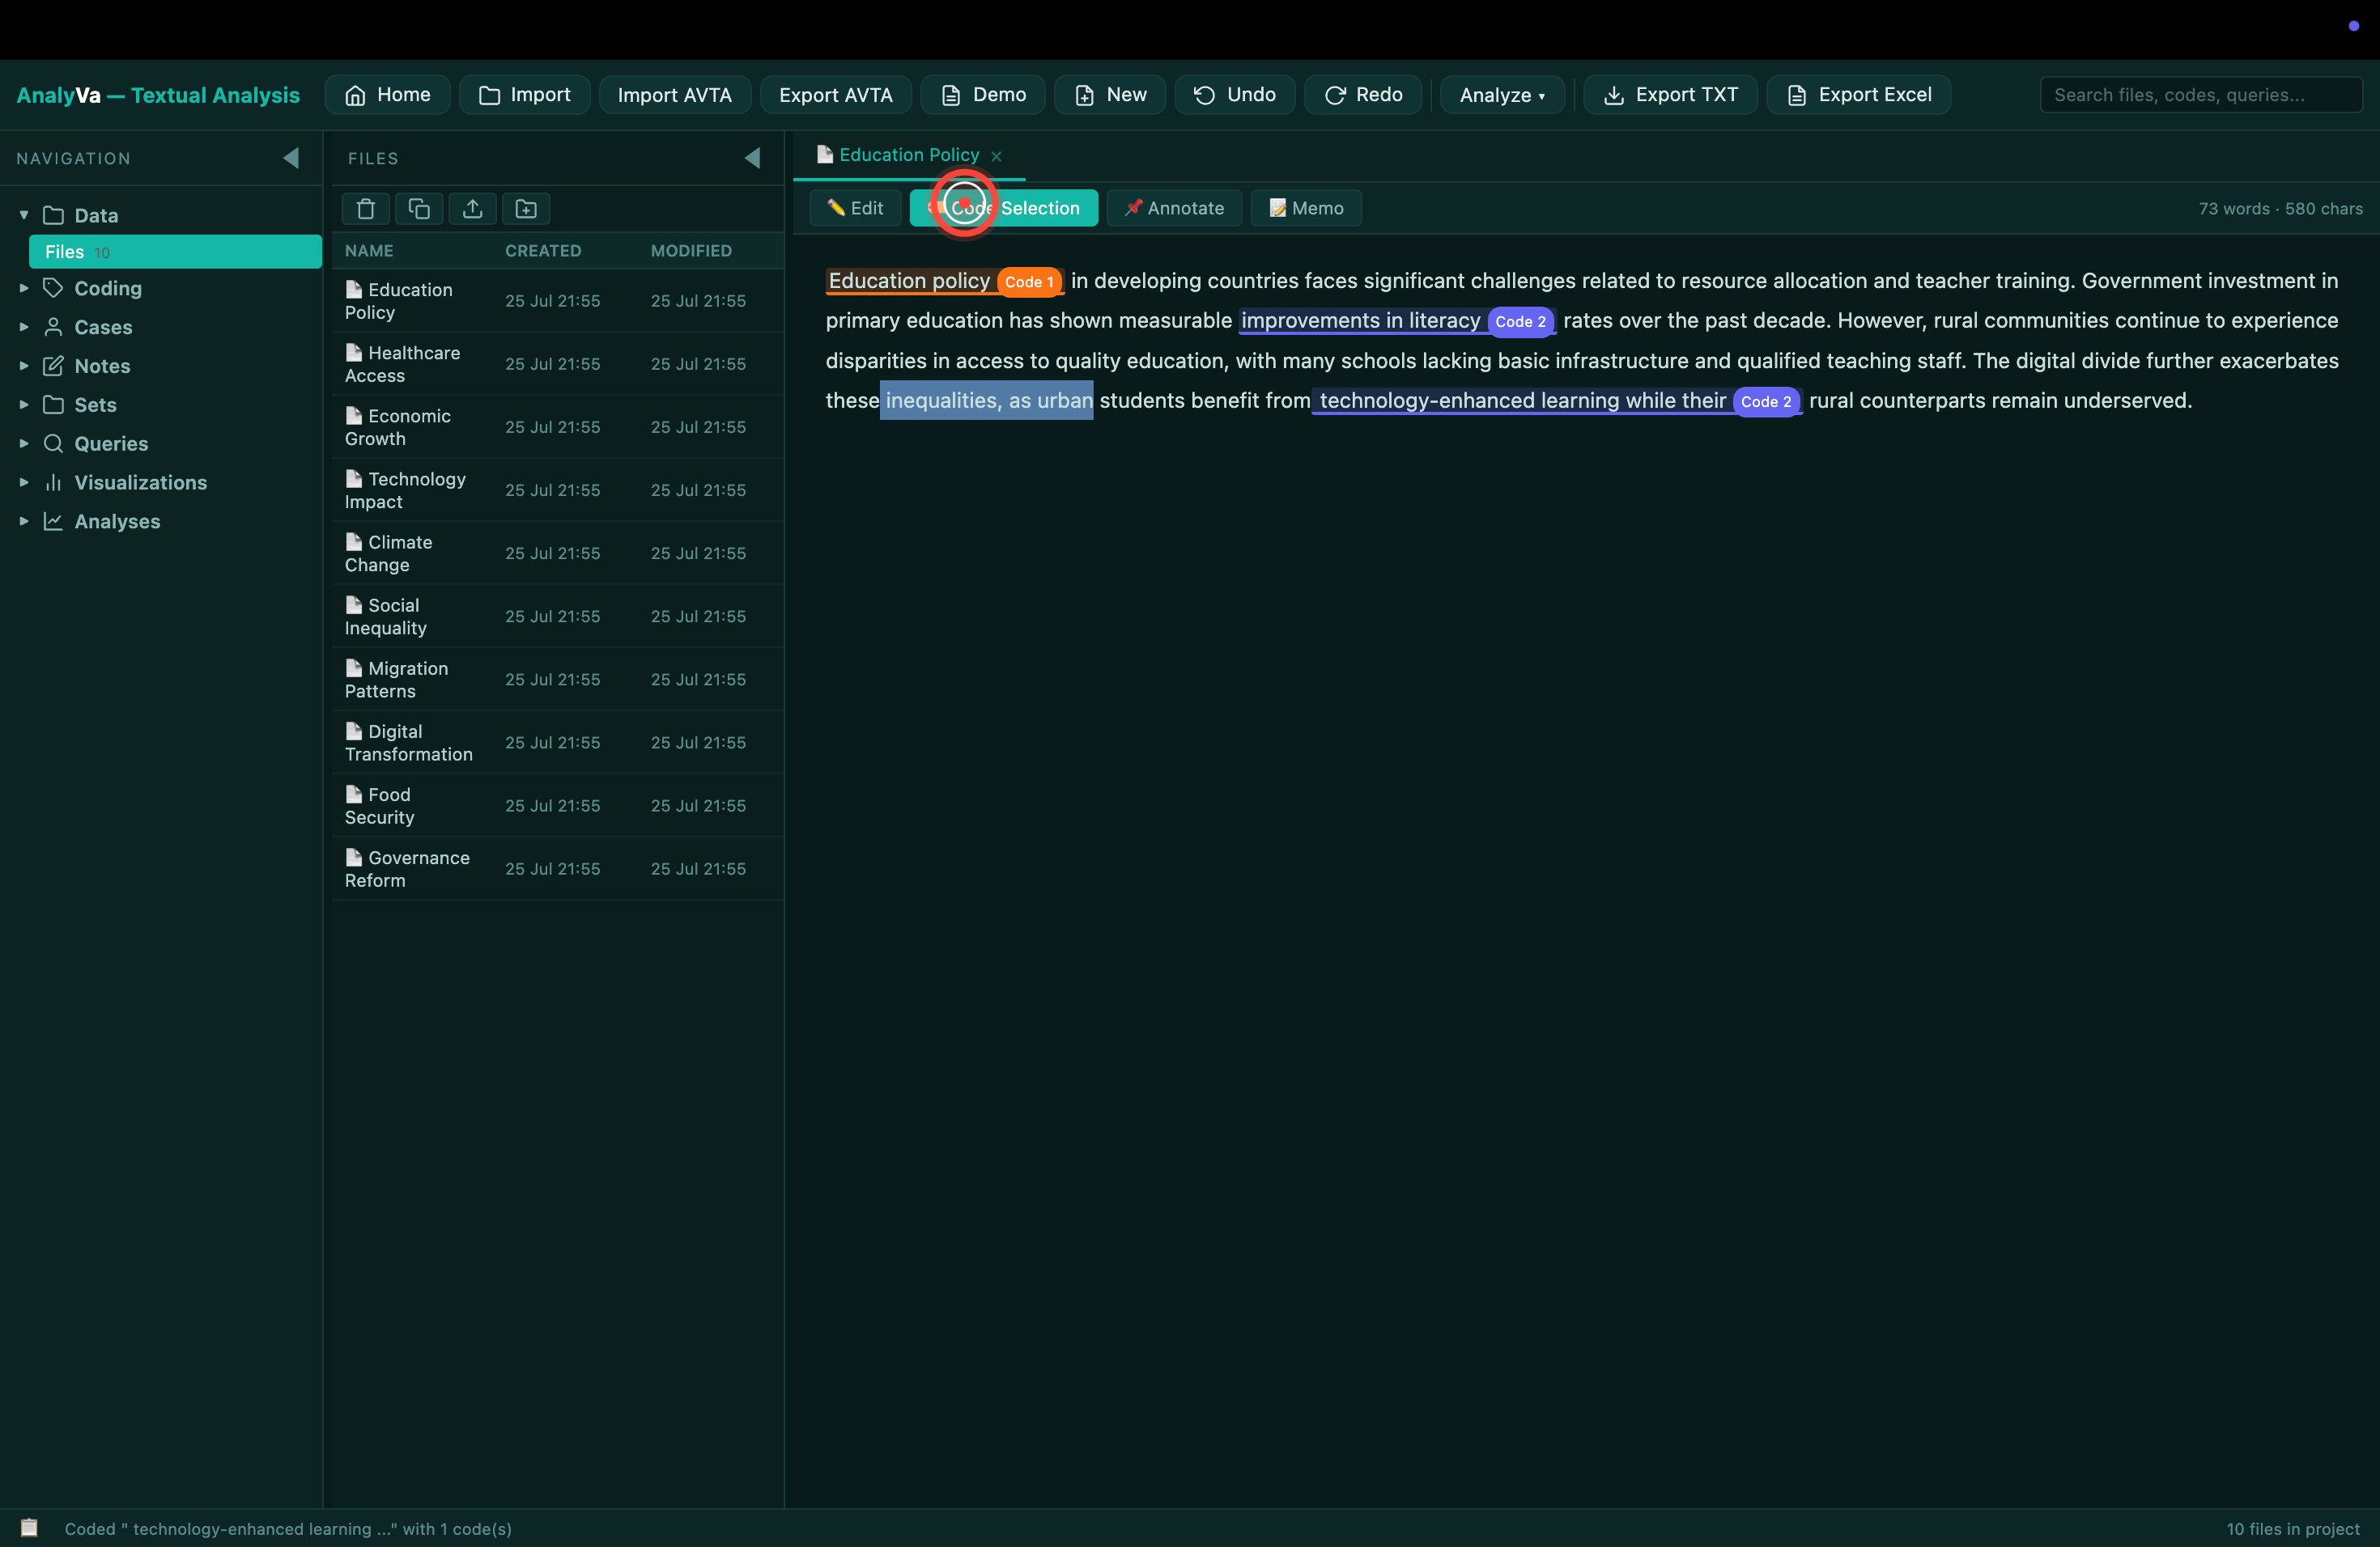This screenshot has width=2380, height=1547.
Task: Click the clipboard icon in status bar
Action: pos(29,1528)
